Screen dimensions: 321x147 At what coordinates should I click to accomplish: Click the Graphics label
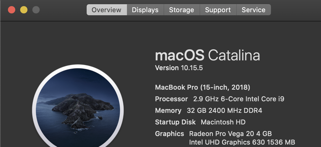click(x=170, y=134)
